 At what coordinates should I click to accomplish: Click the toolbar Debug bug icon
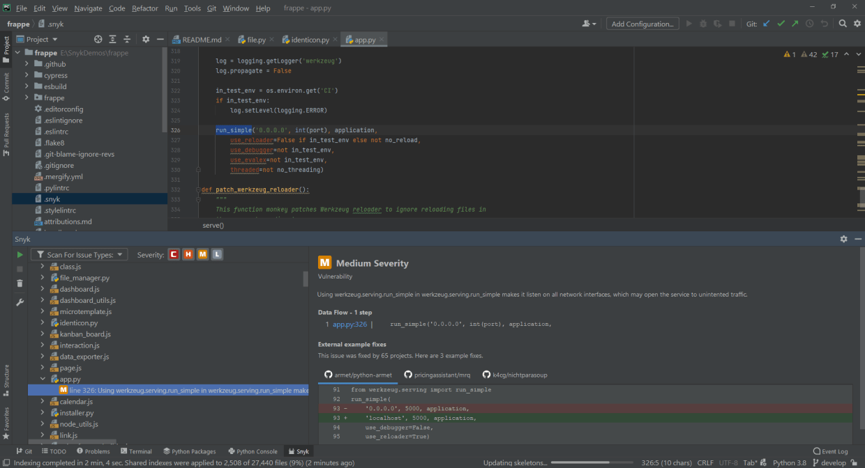point(703,24)
